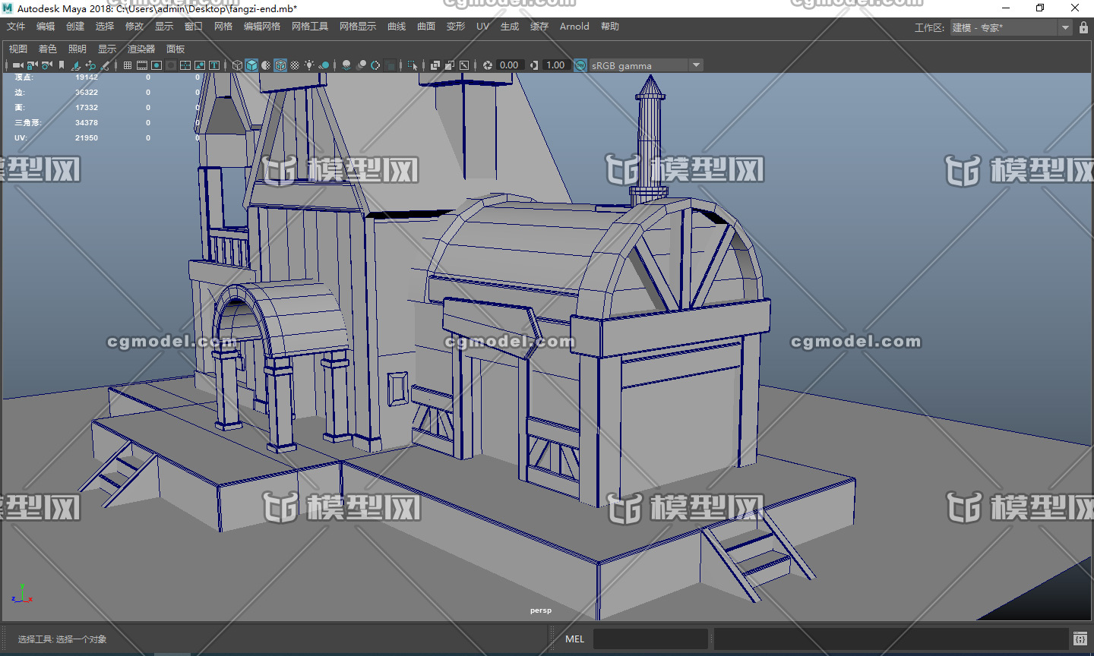1094x656 pixels.
Task: Open the 帮助 menu
Action: [610, 27]
